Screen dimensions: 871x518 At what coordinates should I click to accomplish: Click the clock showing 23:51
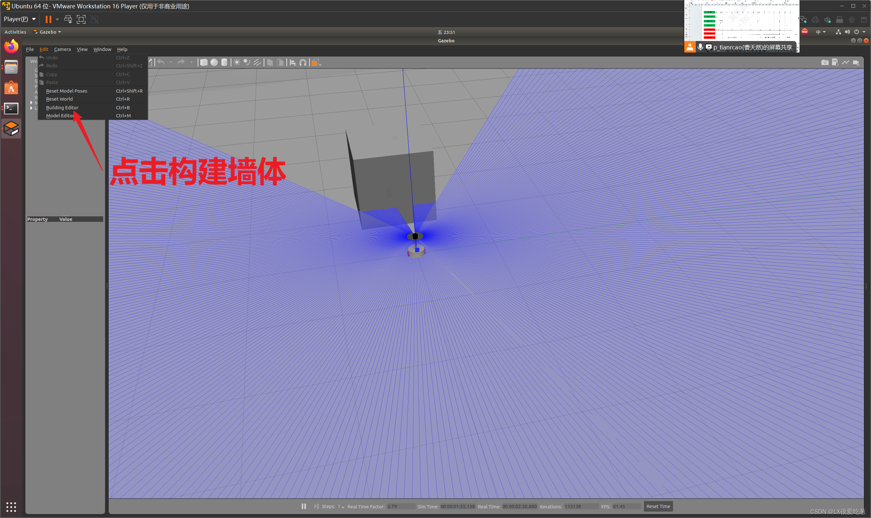point(446,32)
